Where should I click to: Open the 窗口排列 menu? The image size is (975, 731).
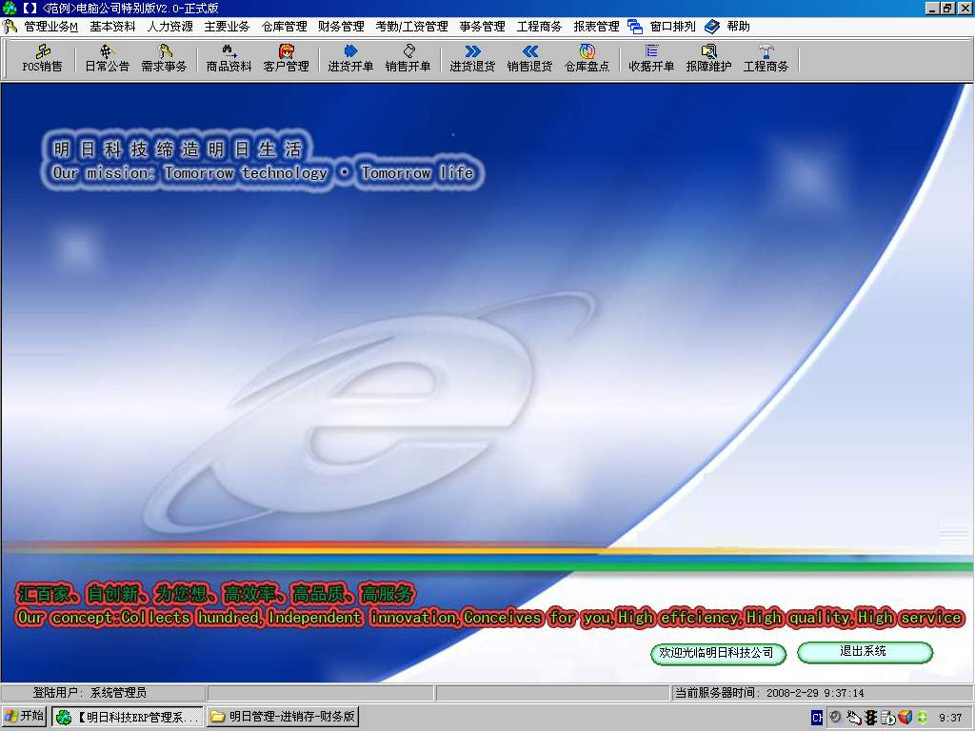point(673,27)
